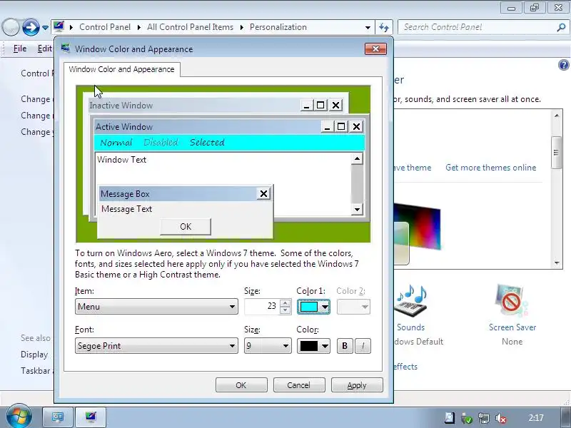571x428 pixels.
Task: Select the Window Color and Appearance tab
Action: click(x=121, y=69)
